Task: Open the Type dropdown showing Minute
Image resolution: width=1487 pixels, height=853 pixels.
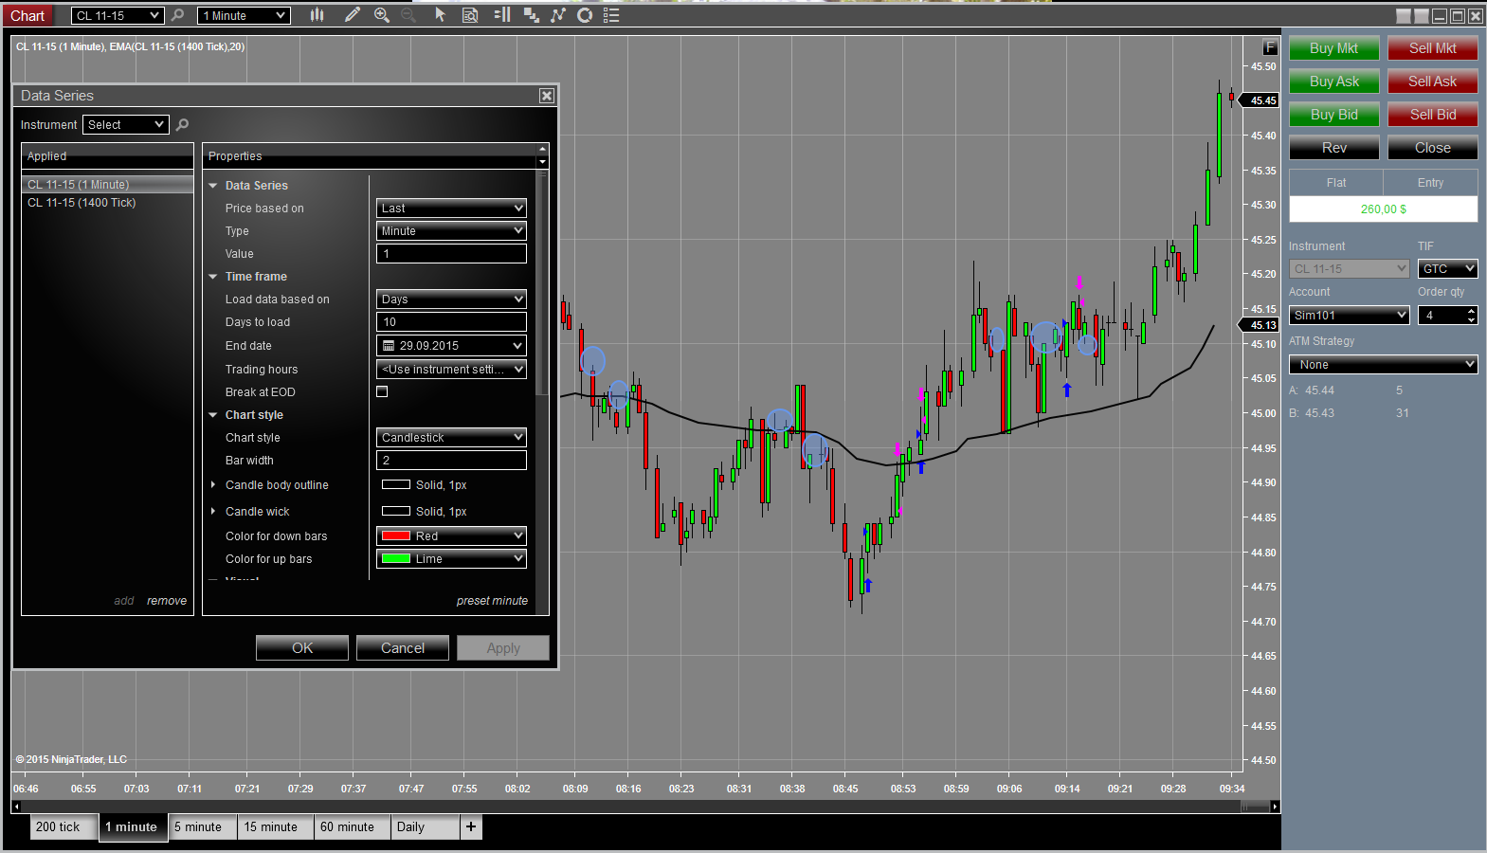Action: [451, 231]
